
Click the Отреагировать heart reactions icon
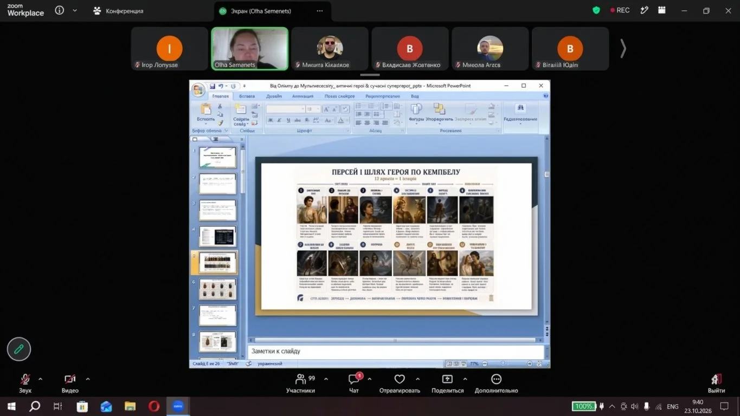pos(400,379)
